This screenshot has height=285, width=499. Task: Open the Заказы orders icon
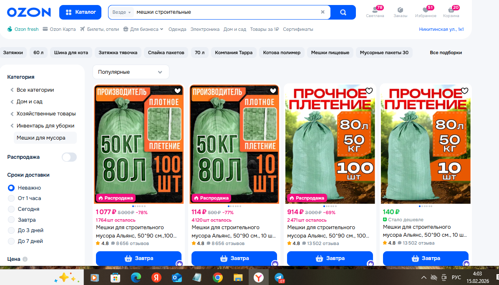point(400,12)
